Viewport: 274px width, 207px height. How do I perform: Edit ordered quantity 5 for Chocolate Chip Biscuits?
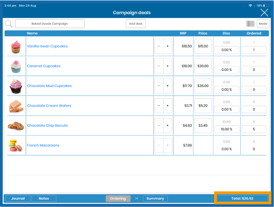point(254,129)
